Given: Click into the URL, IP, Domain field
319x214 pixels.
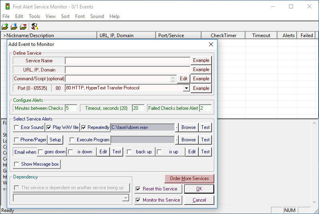Looking at the screenshot, I should (x=128, y=70).
